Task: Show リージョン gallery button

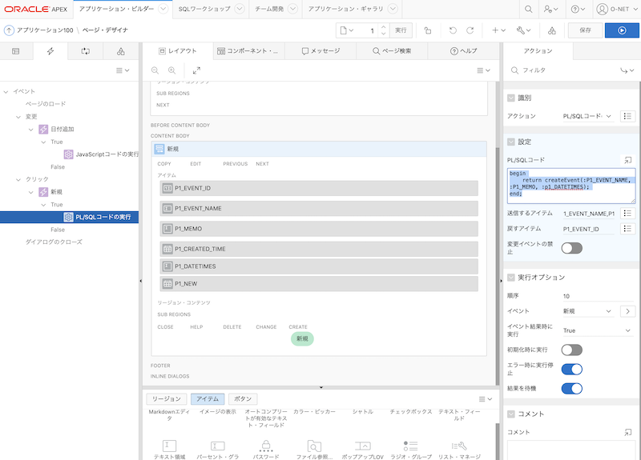Action: (x=167, y=398)
